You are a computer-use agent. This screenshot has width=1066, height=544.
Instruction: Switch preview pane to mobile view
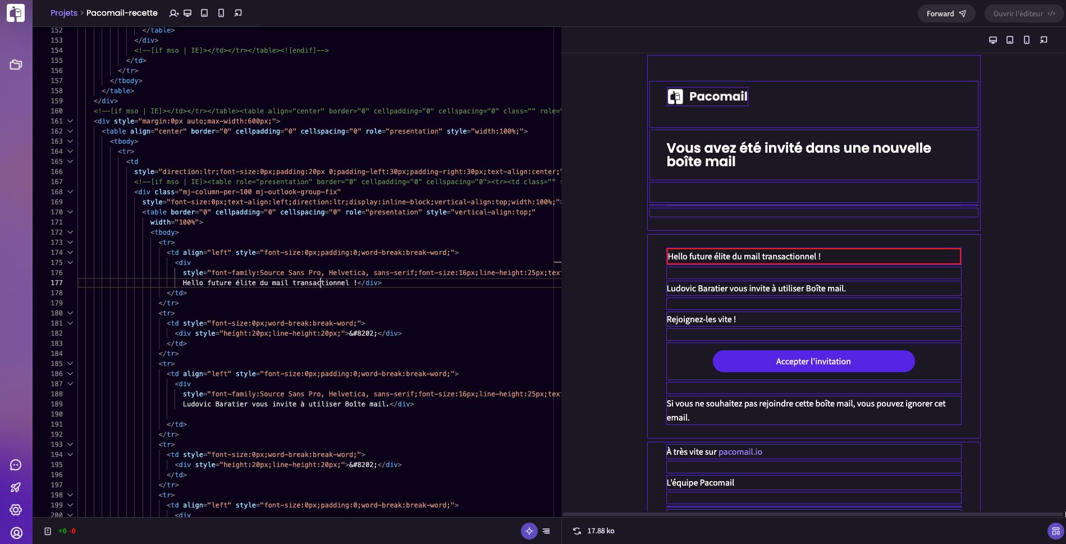tap(1027, 40)
